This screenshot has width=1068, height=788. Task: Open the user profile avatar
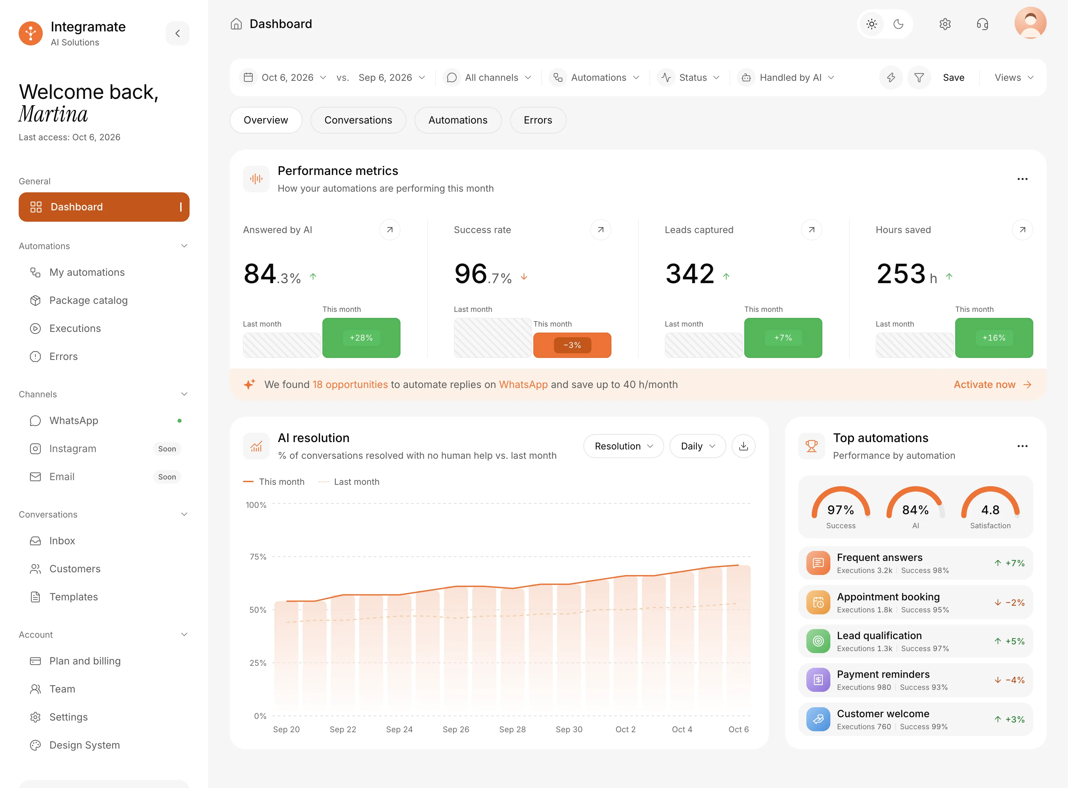(x=1030, y=23)
